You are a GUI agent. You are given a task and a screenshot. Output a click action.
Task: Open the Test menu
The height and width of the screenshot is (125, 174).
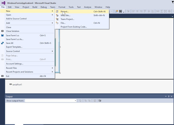(79, 7)
